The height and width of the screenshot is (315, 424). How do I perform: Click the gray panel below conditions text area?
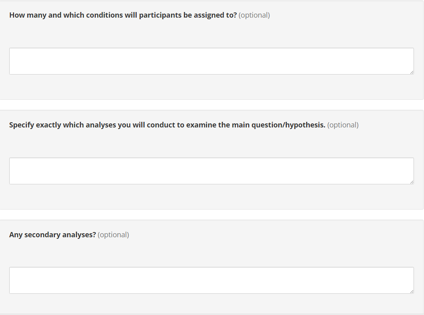coord(211,87)
